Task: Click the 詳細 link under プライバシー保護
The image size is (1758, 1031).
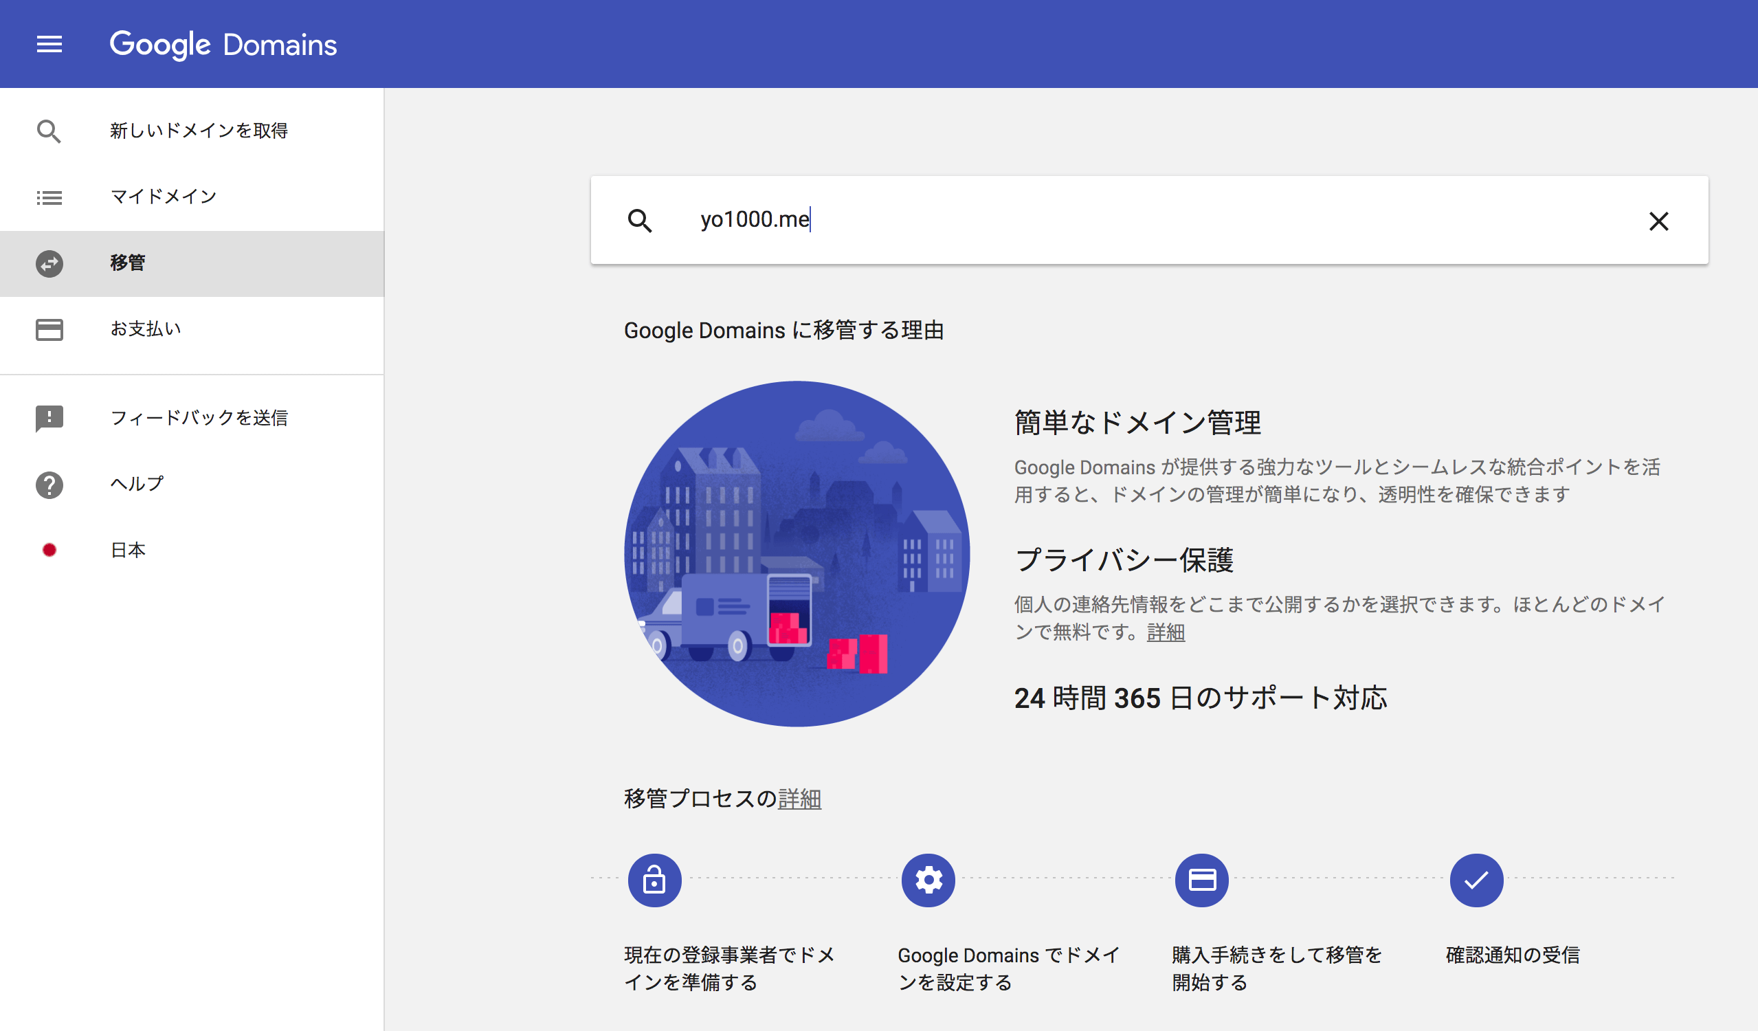Action: click(x=1165, y=633)
